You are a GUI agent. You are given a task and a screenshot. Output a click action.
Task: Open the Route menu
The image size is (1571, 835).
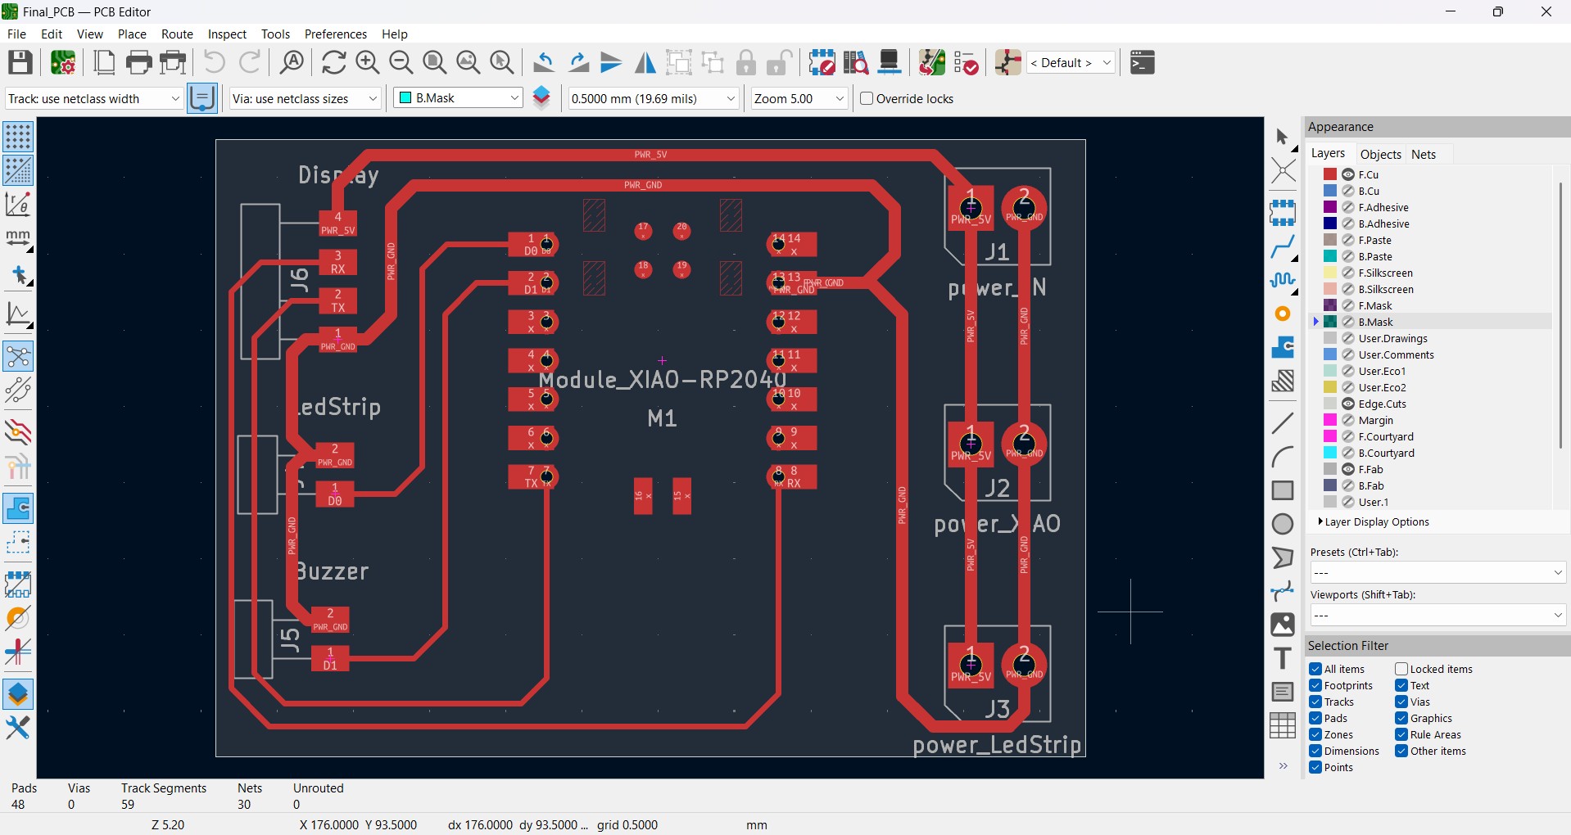[x=177, y=34]
